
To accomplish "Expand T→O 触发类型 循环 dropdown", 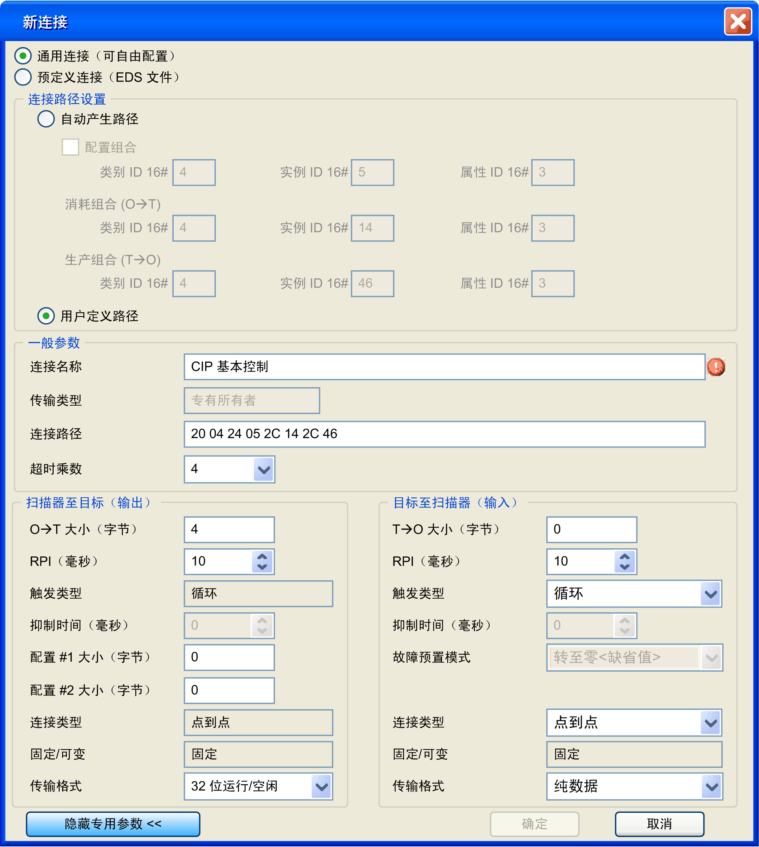I will click(x=711, y=594).
